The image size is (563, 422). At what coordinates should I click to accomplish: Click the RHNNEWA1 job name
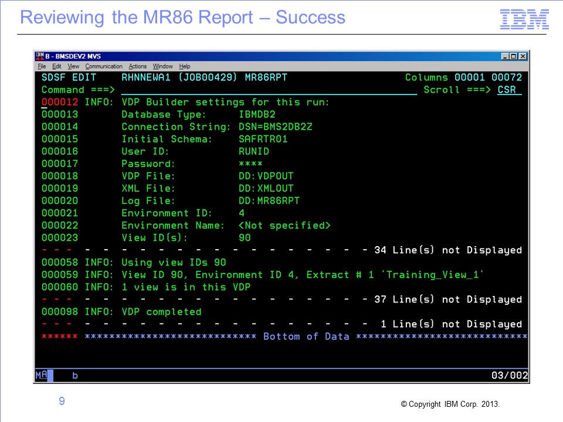146,77
